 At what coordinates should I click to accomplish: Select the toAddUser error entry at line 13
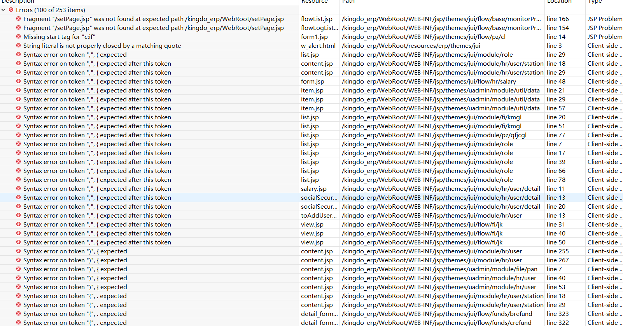click(x=311, y=215)
